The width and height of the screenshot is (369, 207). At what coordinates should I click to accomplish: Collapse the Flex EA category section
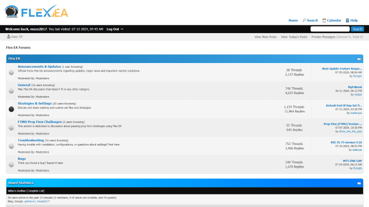click(359, 59)
